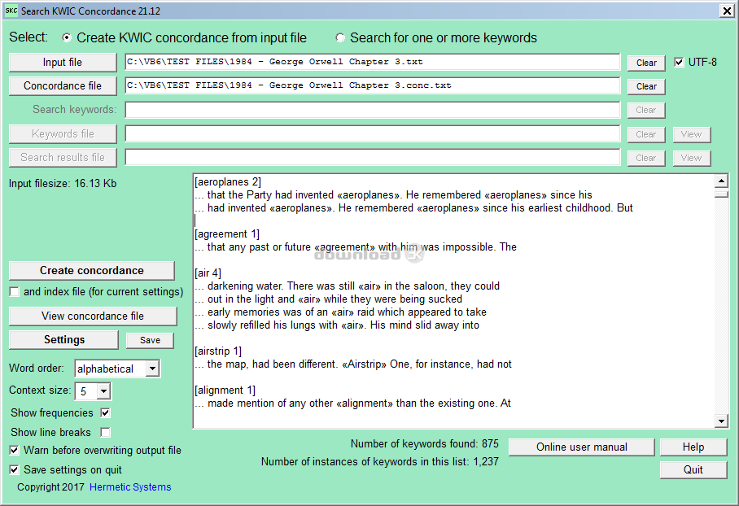Screen dimensions: 739x506
Task: Enable 'and index file (for current settings)'
Action: pyautogui.click(x=15, y=291)
